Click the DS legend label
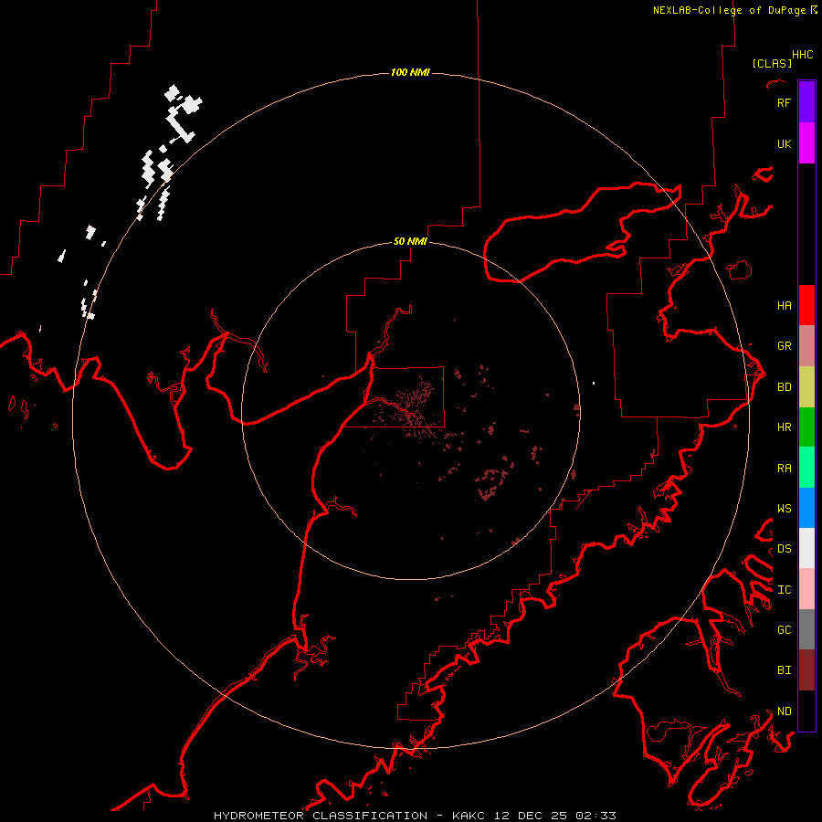 point(784,548)
